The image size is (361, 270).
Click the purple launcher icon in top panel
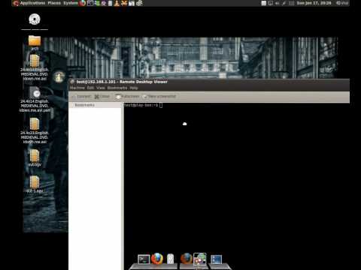click(x=104, y=3)
